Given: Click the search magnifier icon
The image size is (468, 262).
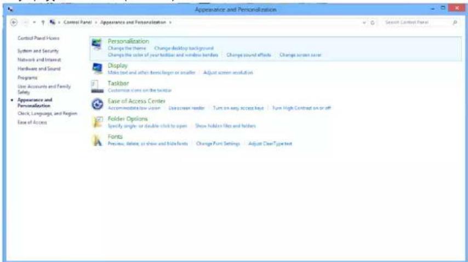Looking at the screenshot, I should point(455,22).
